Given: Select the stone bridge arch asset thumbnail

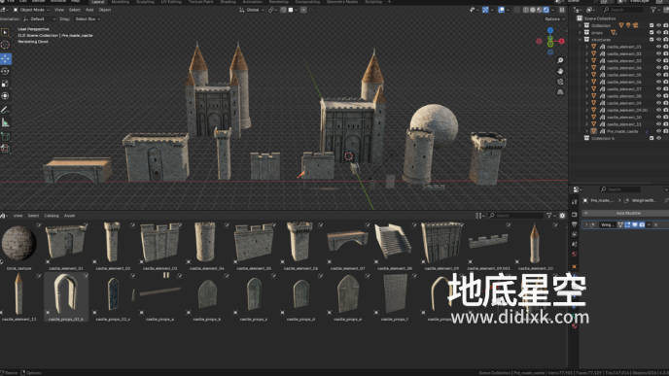Looking at the screenshot, I should (347, 241).
